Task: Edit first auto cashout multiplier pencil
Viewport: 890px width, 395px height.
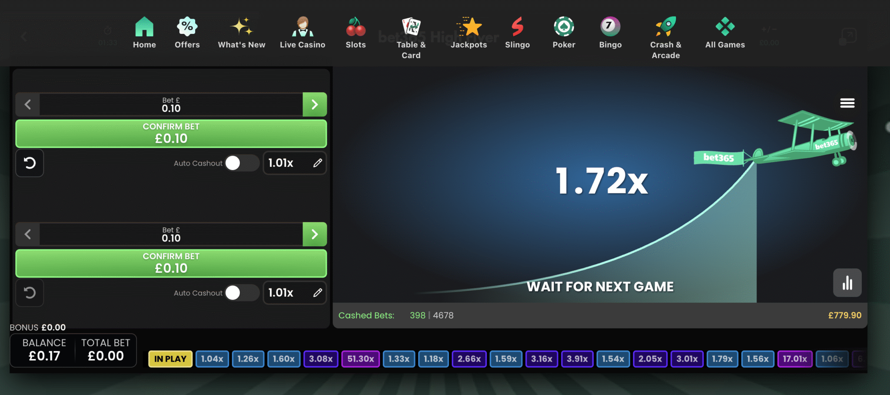Action: (x=318, y=163)
